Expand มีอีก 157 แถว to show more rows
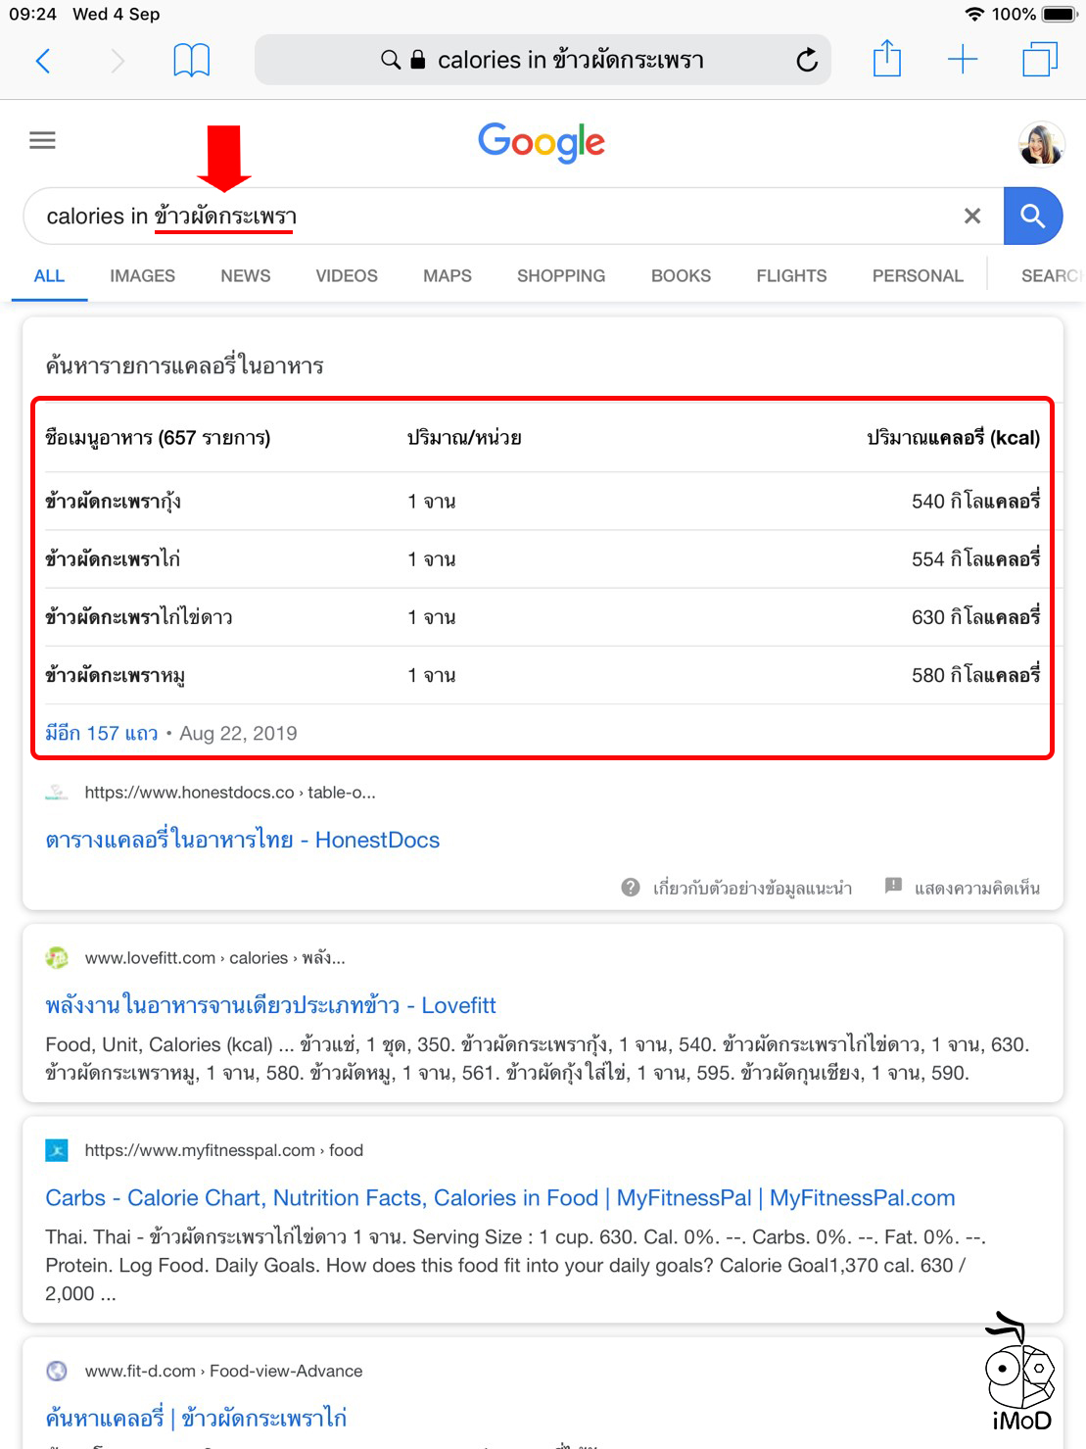Screen dimensions: 1086x1449 click(x=101, y=733)
